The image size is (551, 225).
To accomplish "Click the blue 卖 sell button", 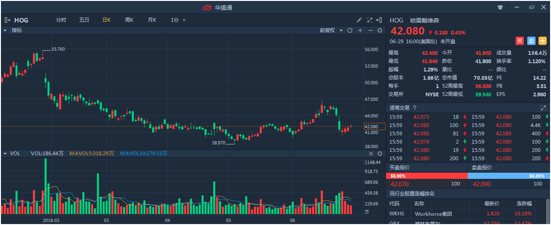I will pyautogui.click(x=531, y=41).
